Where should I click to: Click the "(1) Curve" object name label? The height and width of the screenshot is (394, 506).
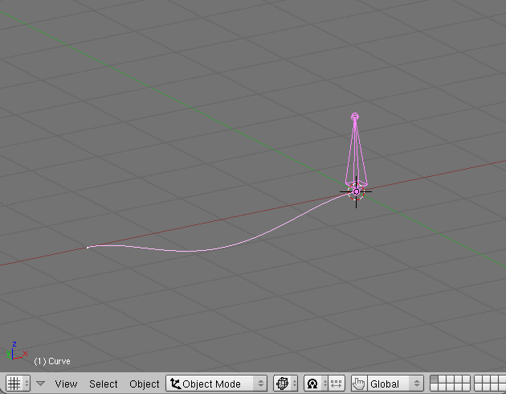52,361
